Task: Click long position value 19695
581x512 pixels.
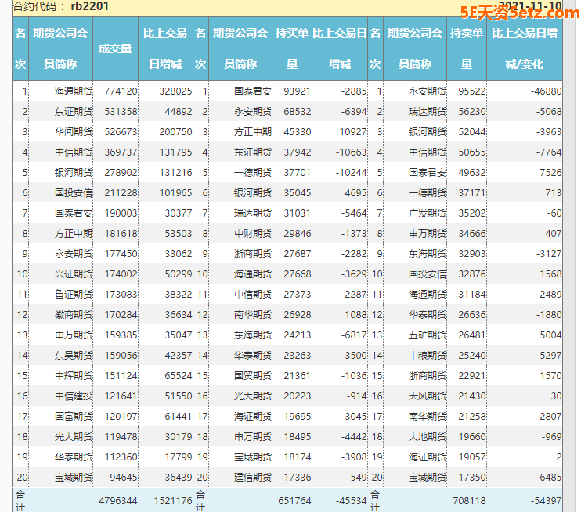Action: point(298,417)
